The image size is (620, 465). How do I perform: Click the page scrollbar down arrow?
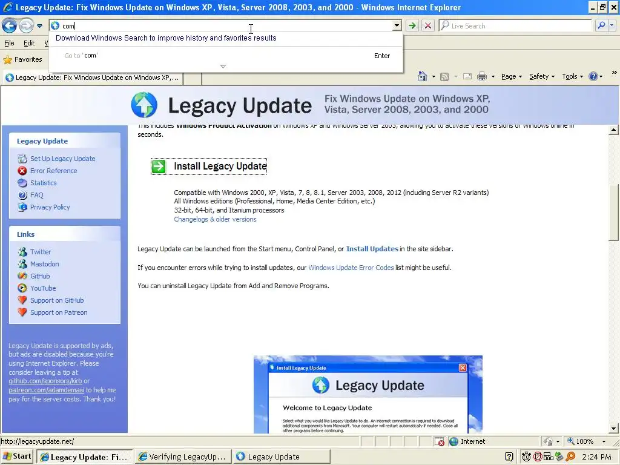click(614, 428)
